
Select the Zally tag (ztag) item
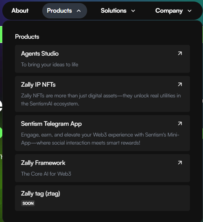[102, 198]
